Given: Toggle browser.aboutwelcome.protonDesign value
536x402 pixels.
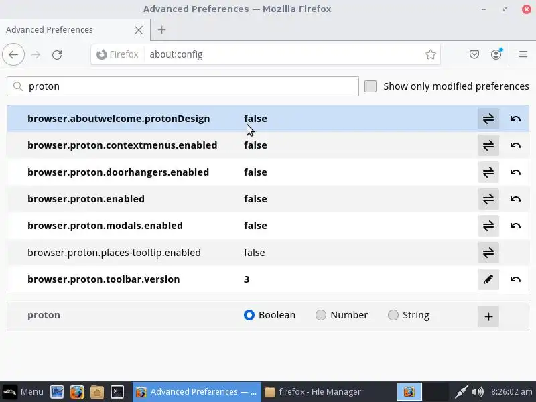Looking at the screenshot, I should pyautogui.click(x=488, y=119).
